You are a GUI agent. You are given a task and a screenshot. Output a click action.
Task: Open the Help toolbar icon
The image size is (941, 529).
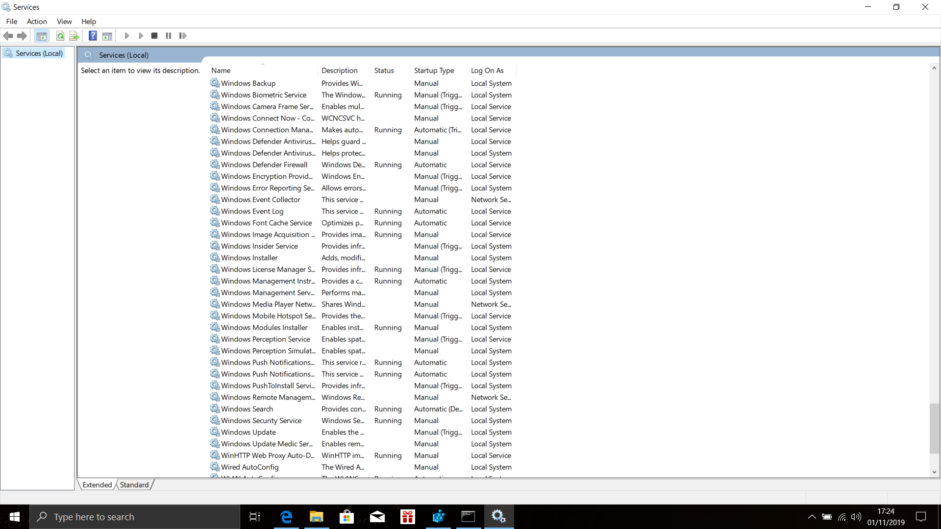[x=93, y=36]
